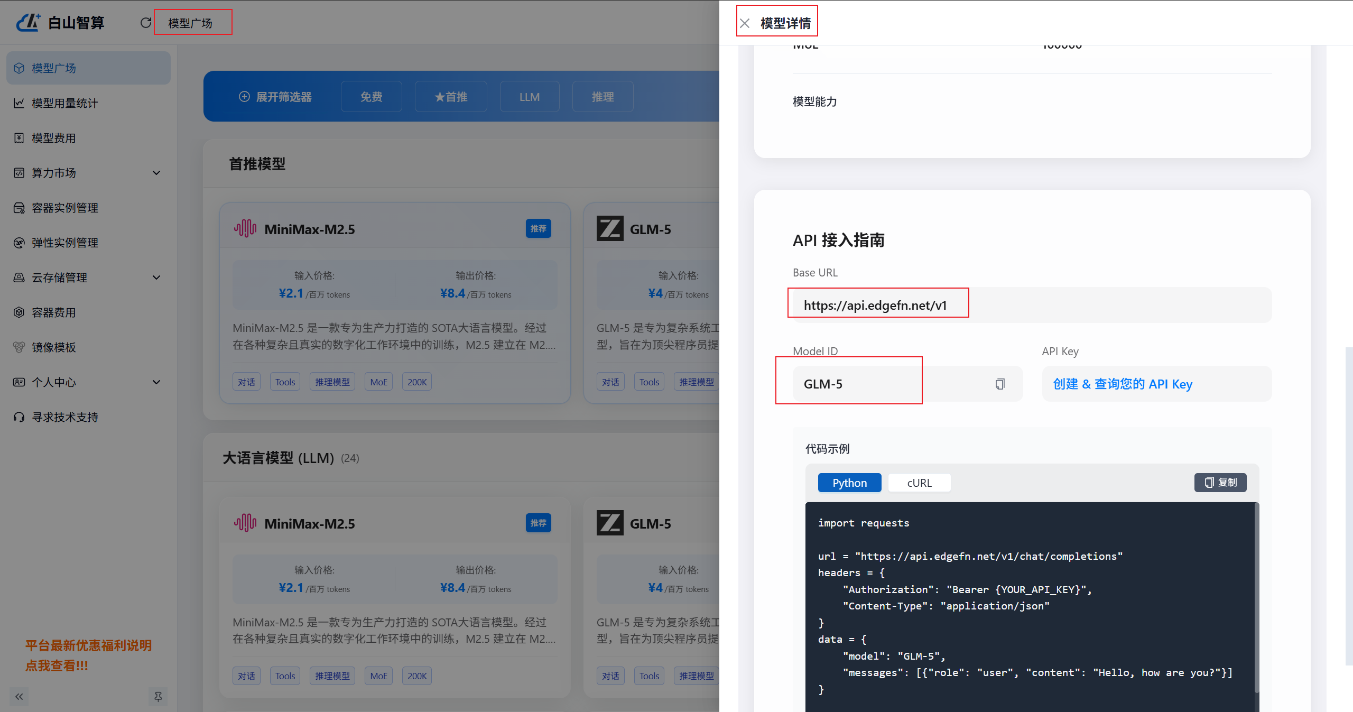Click 推荐 badge on 大语言模型 MiniMax-M2.5 card
This screenshot has height=712, width=1353.
tap(538, 523)
